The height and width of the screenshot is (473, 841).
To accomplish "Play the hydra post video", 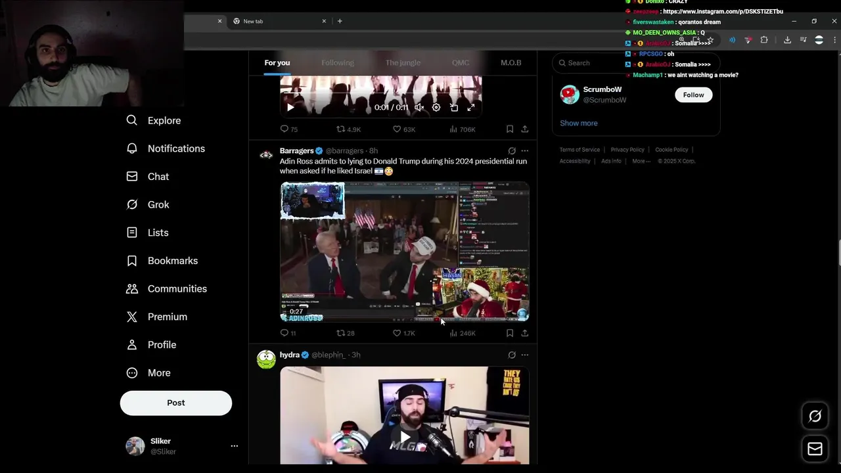I will pyautogui.click(x=405, y=437).
